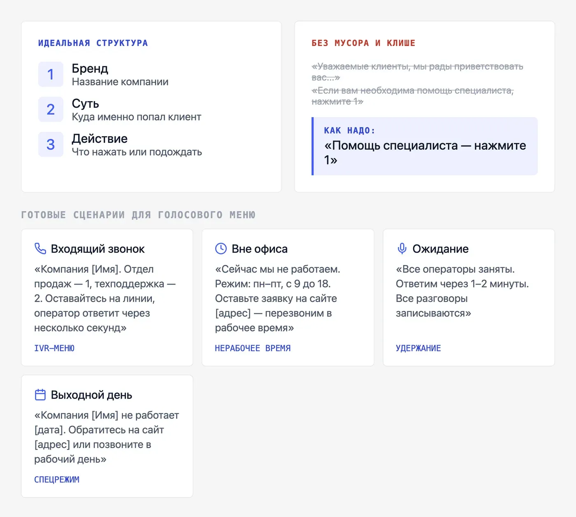This screenshot has width=576, height=517.
Task: Click the microphone icon beside Ожидание
Action: [402, 248]
